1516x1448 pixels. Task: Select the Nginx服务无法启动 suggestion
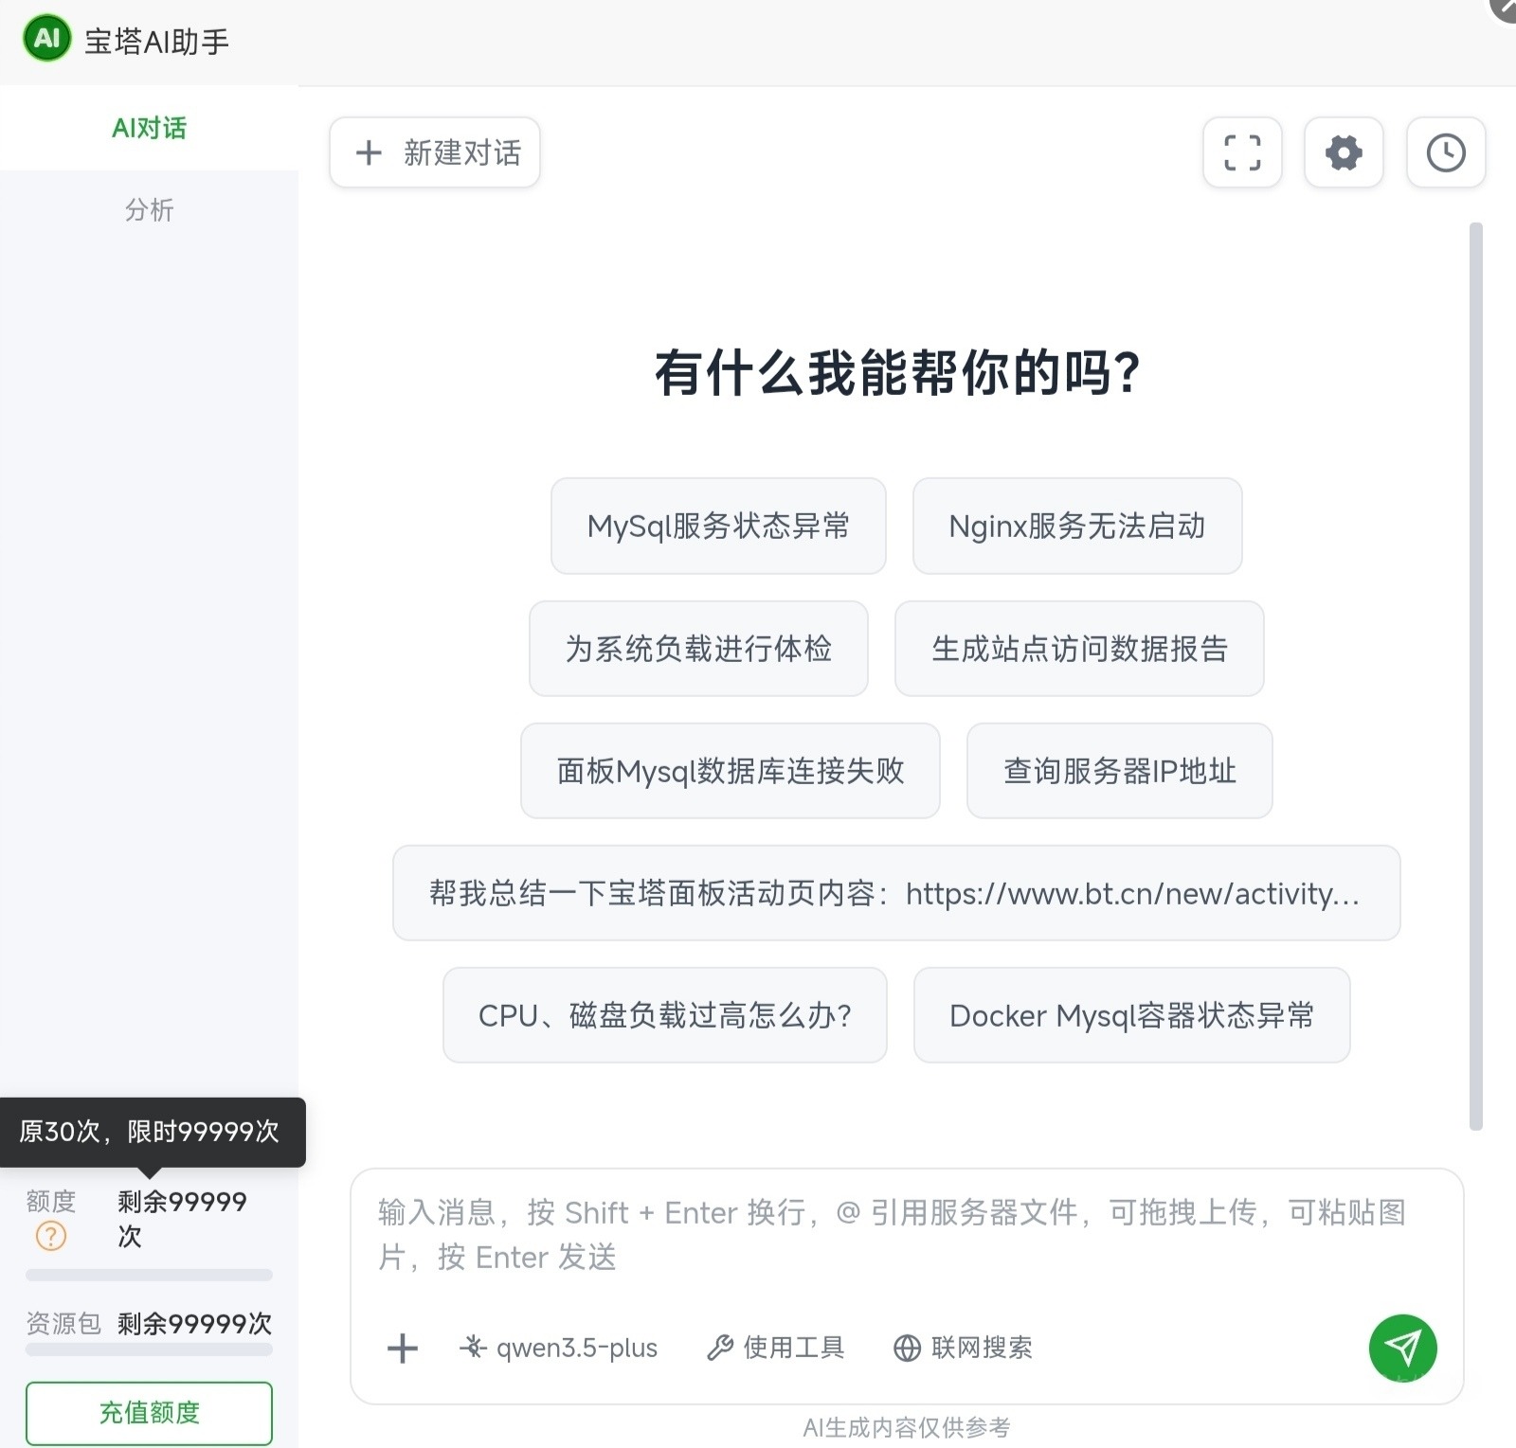point(1077,526)
